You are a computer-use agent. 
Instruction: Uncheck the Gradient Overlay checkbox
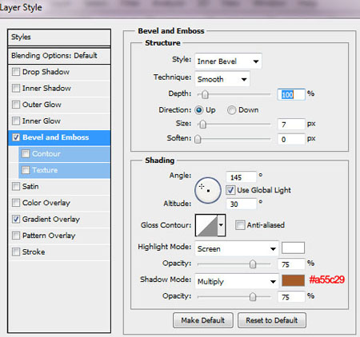16,219
